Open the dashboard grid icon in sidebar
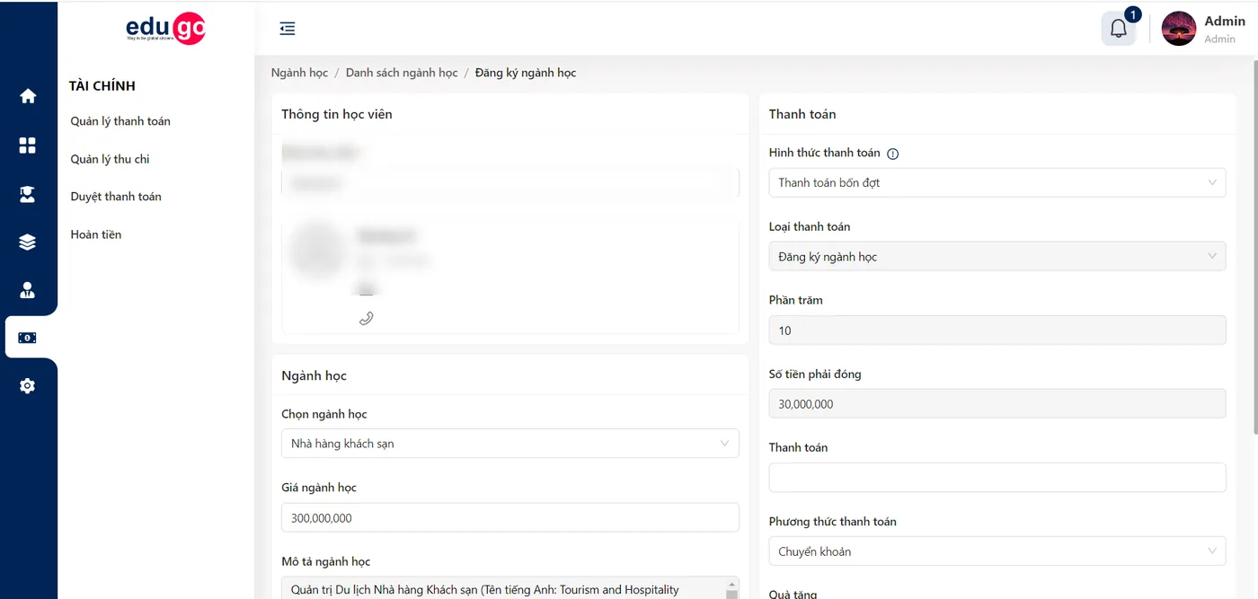Image resolution: width=1258 pixels, height=599 pixels. click(x=28, y=145)
